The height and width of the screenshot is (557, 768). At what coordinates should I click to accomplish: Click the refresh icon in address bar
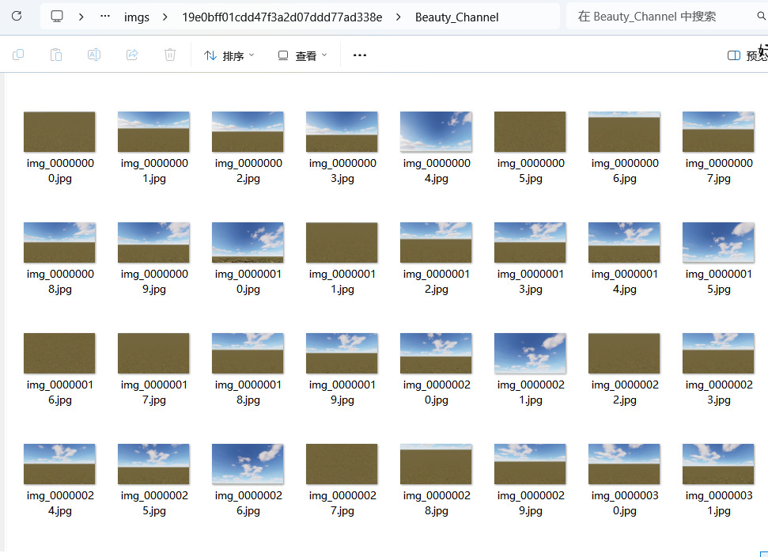(x=17, y=16)
